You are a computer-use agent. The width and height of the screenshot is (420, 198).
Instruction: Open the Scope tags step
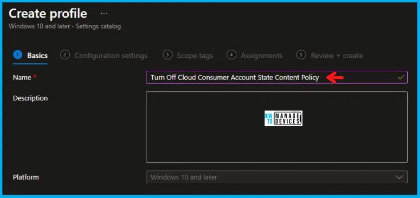(188, 56)
